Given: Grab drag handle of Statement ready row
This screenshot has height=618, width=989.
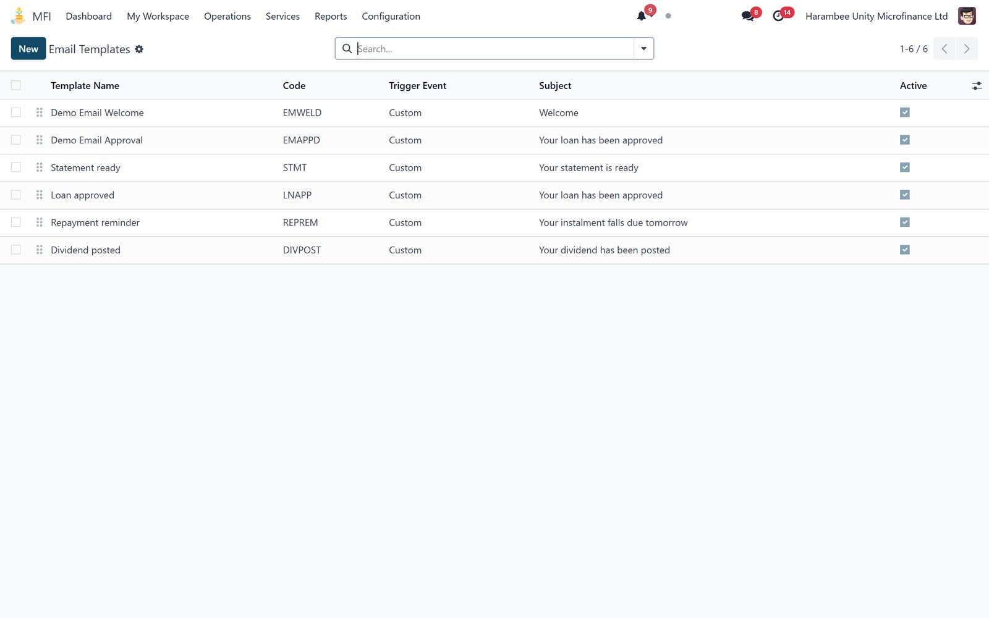Looking at the screenshot, I should pos(40,167).
